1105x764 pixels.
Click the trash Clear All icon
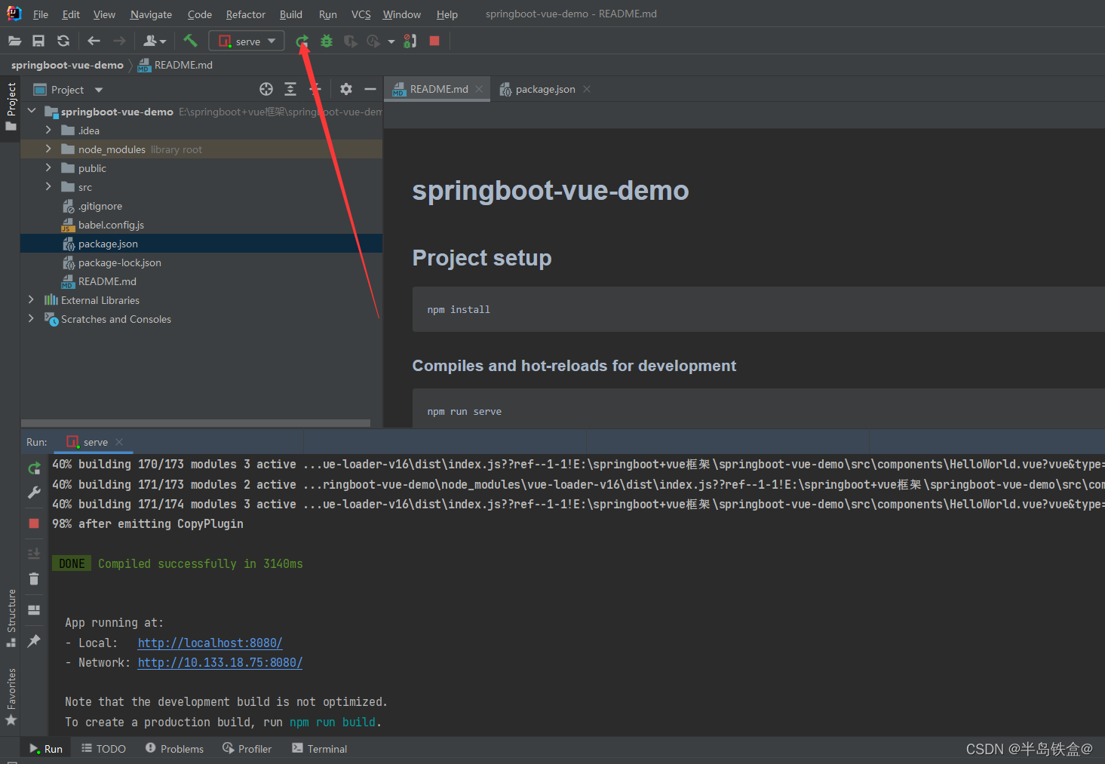tap(34, 578)
